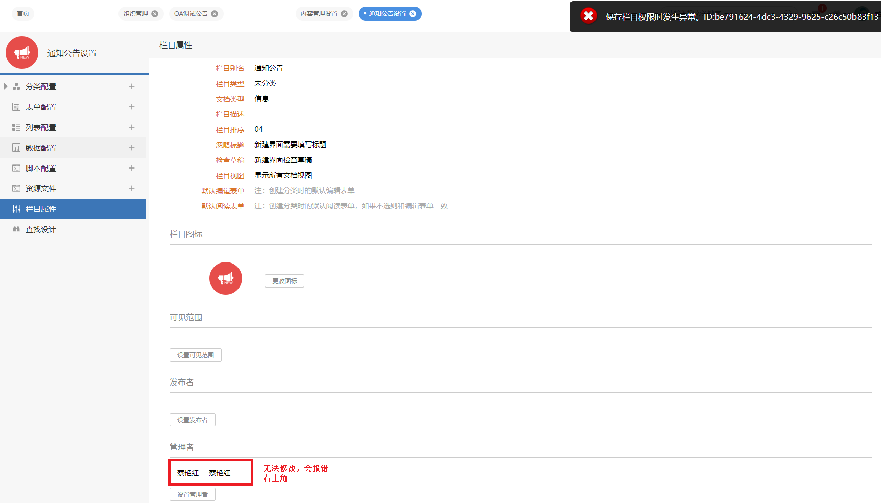Viewport: 881px width, 503px height.
Task: Click the 设置管理者 button
Action: pyautogui.click(x=193, y=494)
